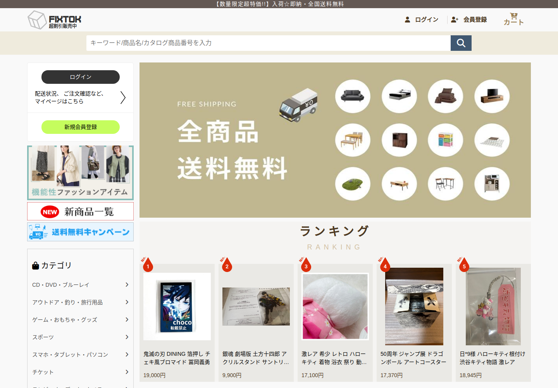Expand the スマホ・タブレット・パソコン category arrow
This screenshot has width=558, height=388.
point(127,355)
